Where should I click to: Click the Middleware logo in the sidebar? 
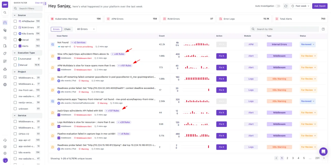pos(5,5)
